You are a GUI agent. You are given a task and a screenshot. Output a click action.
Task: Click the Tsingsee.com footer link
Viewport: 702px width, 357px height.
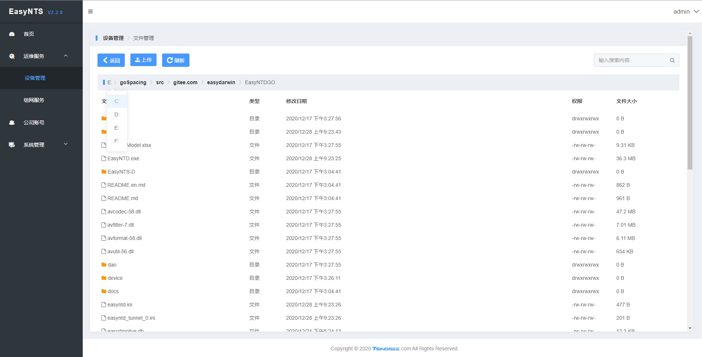pyautogui.click(x=391, y=349)
